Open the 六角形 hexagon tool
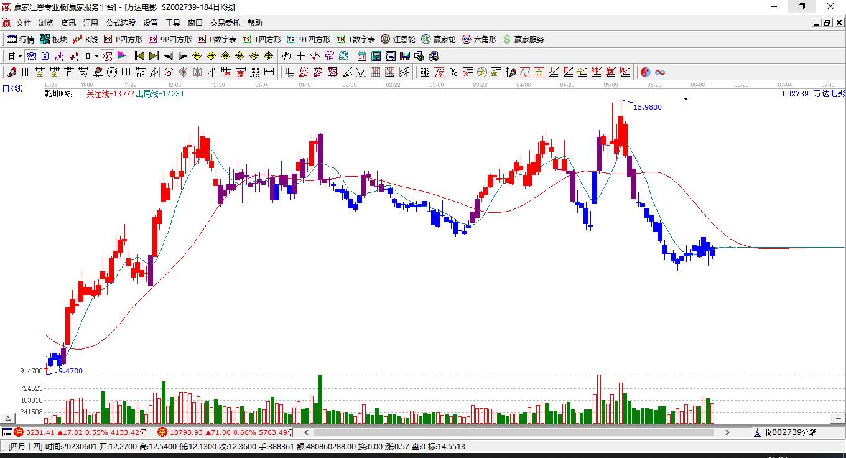The width and height of the screenshot is (846, 458). [x=480, y=39]
